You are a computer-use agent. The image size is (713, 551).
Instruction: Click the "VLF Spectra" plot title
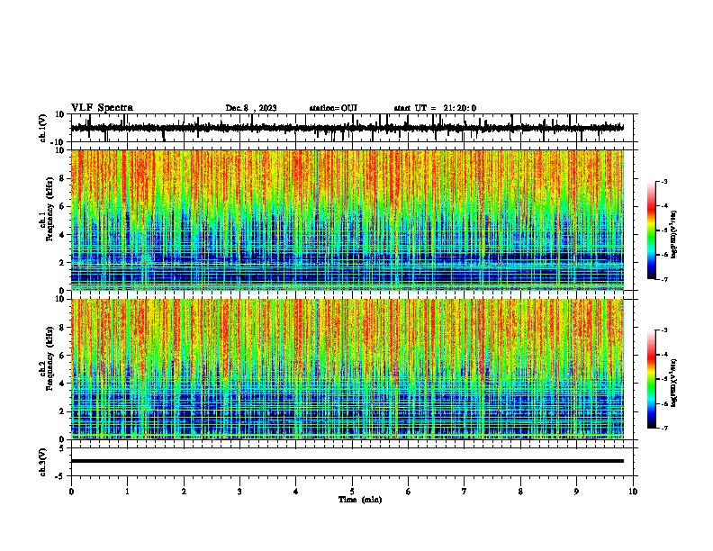pos(102,108)
